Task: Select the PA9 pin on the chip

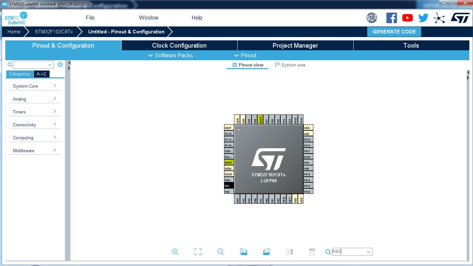Action: tap(308, 163)
